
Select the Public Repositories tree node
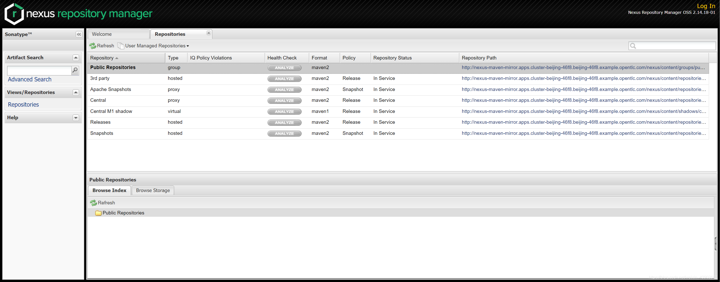[x=123, y=213]
